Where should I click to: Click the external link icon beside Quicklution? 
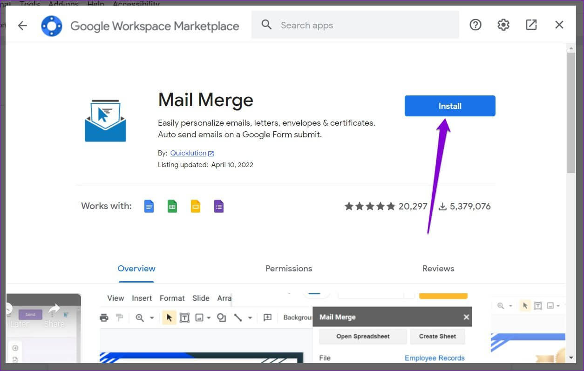[x=211, y=154]
